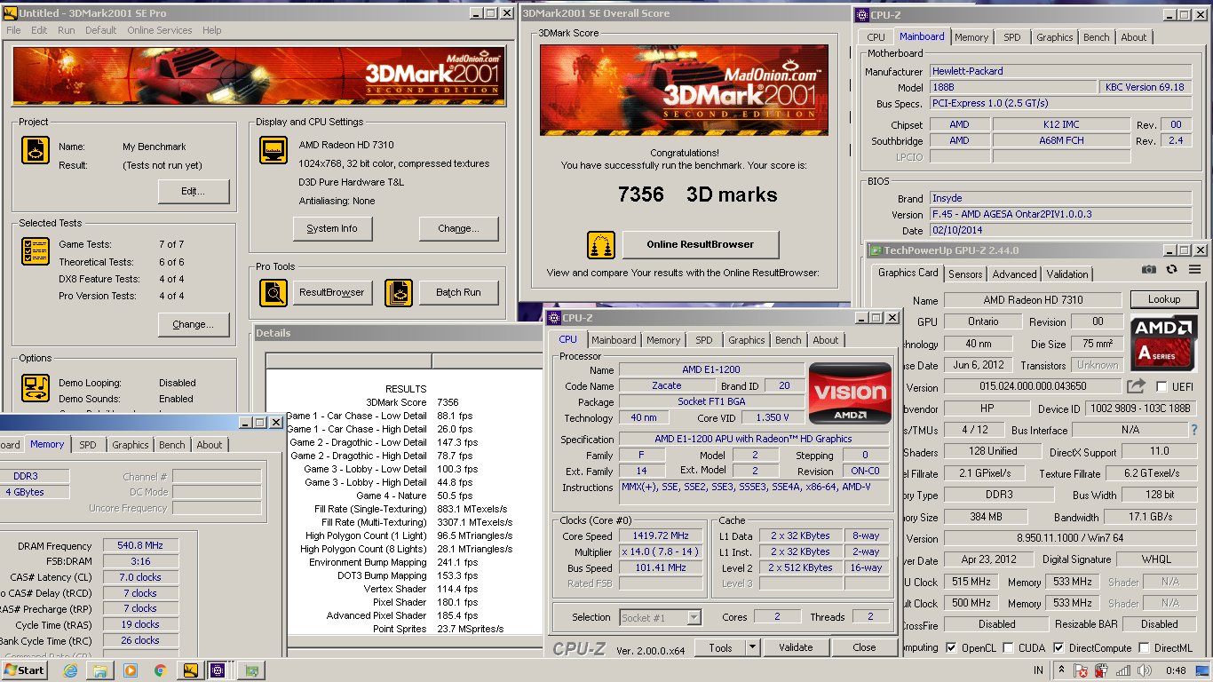Viewport: 1213px width, 682px height.
Task: Open Google Chrome from the taskbar
Action: point(160,670)
